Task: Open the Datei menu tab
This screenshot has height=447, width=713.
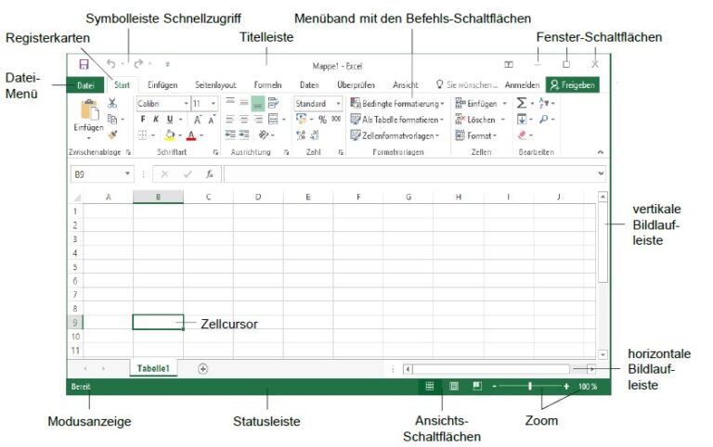Action: click(85, 85)
